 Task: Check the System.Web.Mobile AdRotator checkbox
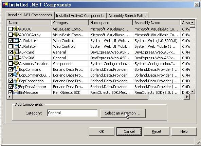coord(11,46)
